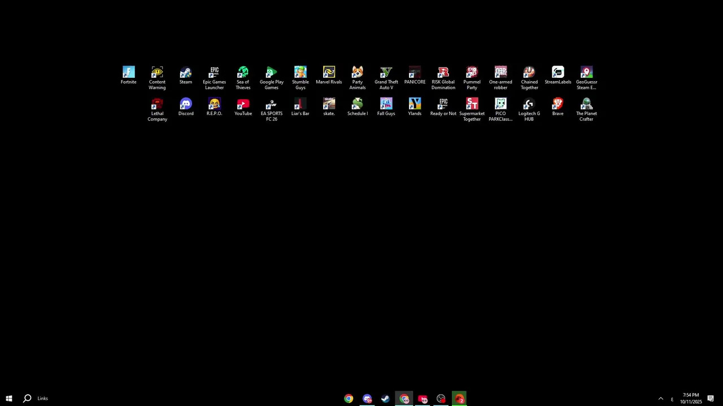Open plain Google Chrome icon in taskbar

pyautogui.click(x=349, y=399)
